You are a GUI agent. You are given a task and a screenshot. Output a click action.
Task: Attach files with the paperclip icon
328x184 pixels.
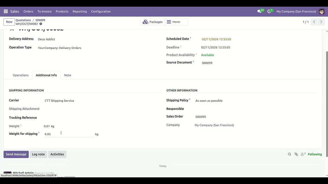296,154
